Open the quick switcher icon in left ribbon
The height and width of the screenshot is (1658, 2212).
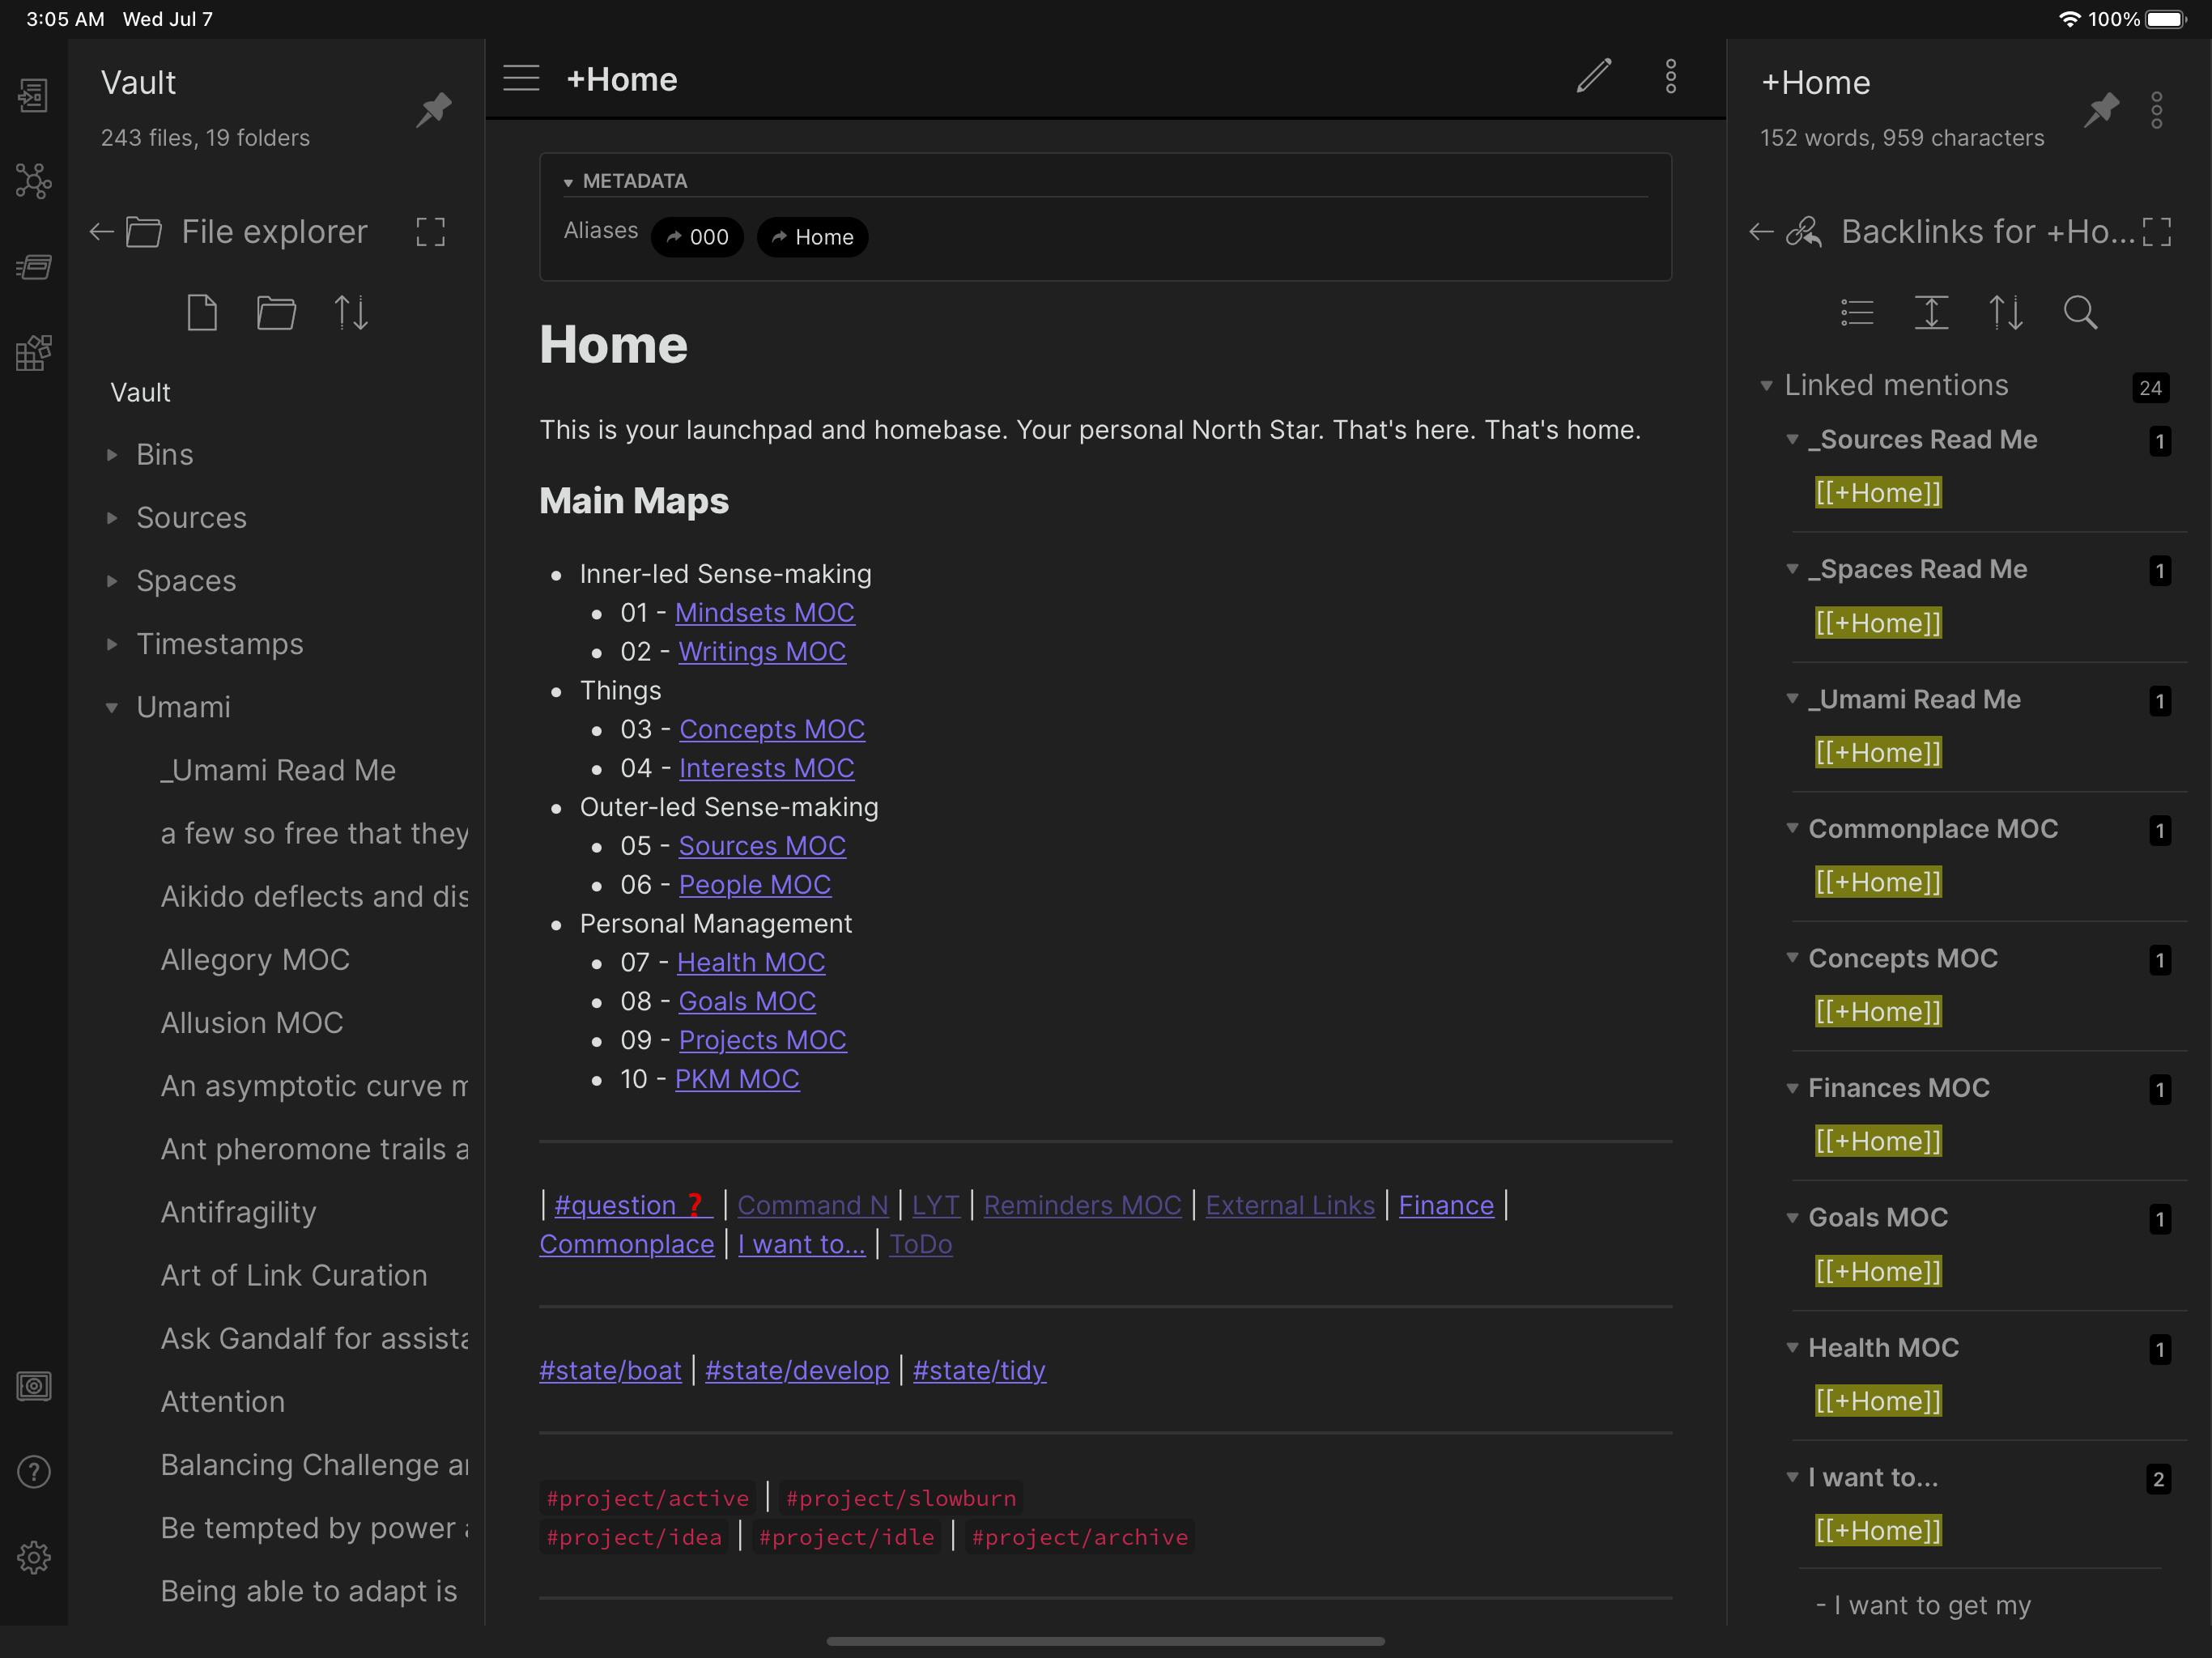click(x=34, y=95)
